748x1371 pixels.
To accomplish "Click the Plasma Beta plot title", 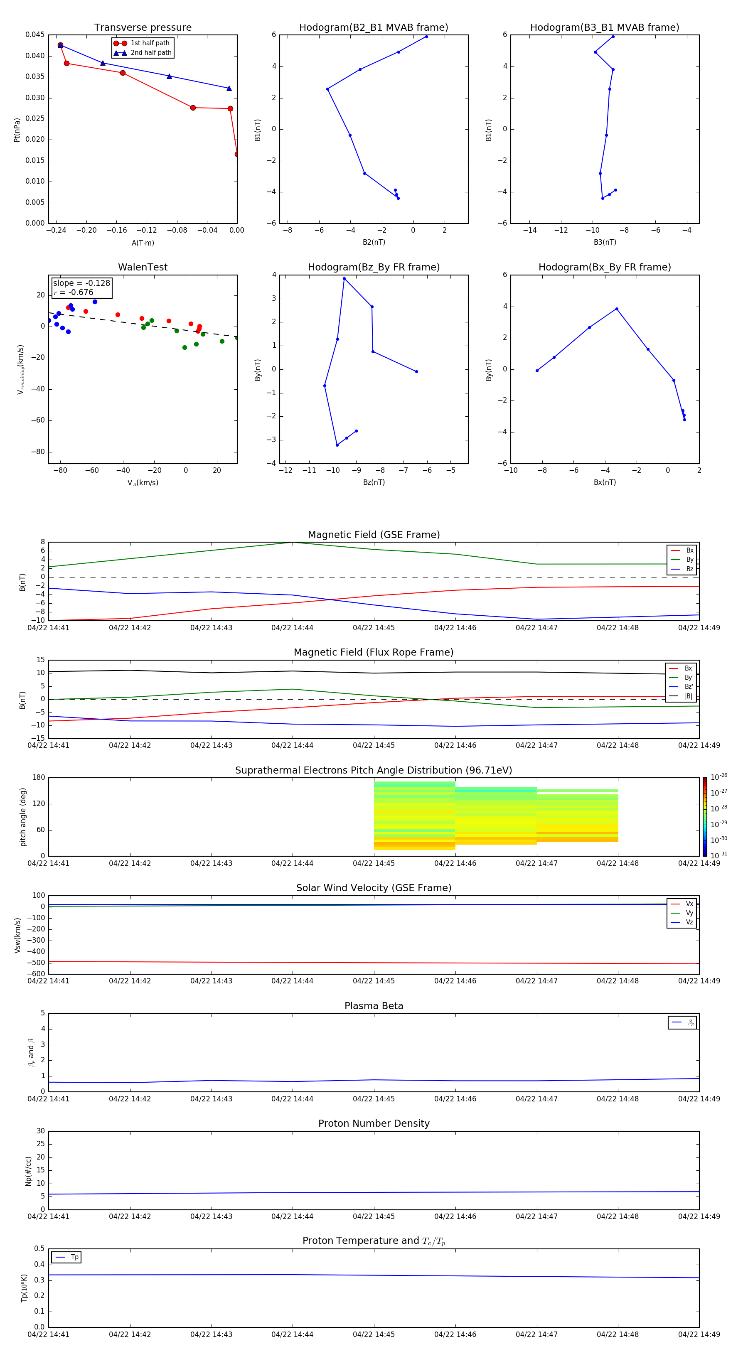I will 374,1006.
